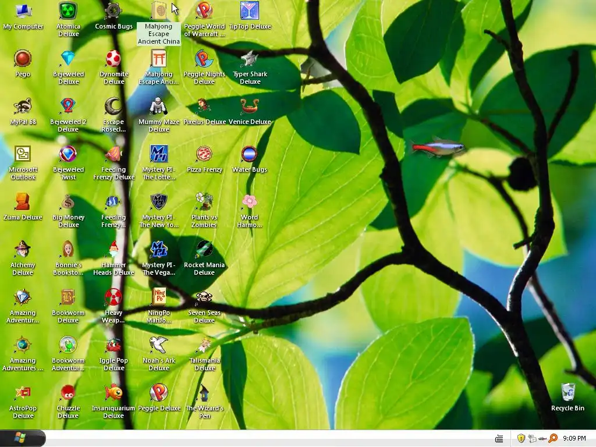Select Mahjong Escape Ancient Japan torii icon
The height and width of the screenshot is (447, 596).
(159, 59)
